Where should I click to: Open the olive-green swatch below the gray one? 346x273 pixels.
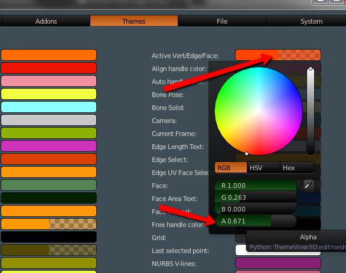[x=49, y=133]
